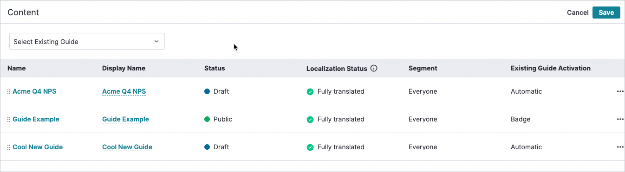Screen dimensions: 625x172
Task: Save the content changes
Action: (606, 13)
